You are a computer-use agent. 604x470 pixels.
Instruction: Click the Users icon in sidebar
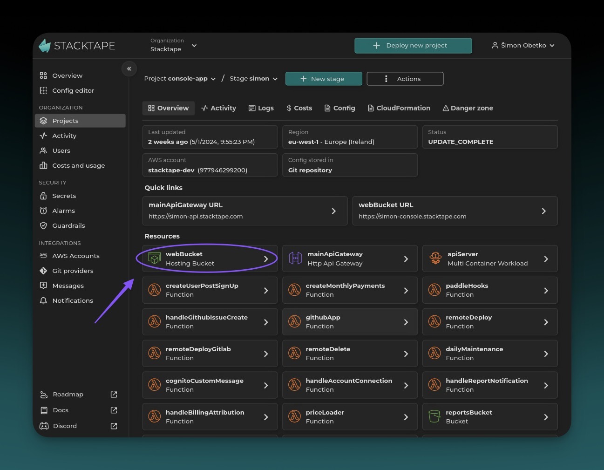pyautogui.click(x=43, y=150)
